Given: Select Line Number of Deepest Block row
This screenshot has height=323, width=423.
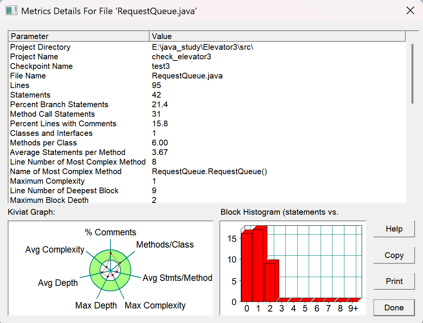Looking at the screenshot, I should [207, 191].
